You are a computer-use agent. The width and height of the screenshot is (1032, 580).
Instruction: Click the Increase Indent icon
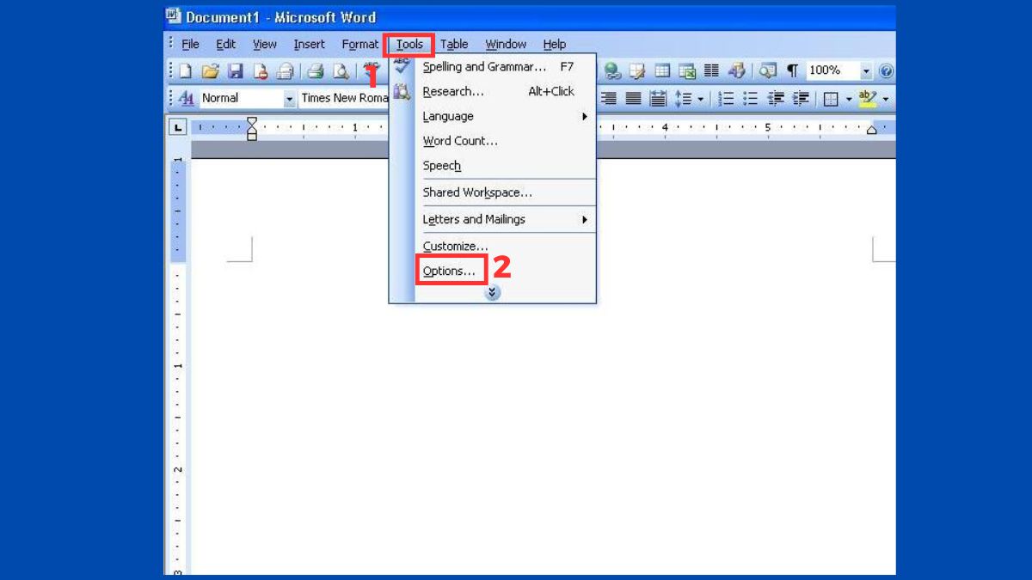801,99
